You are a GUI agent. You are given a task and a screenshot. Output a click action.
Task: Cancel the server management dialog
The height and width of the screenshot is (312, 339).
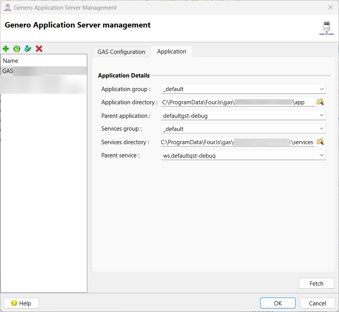coord(317,303)
